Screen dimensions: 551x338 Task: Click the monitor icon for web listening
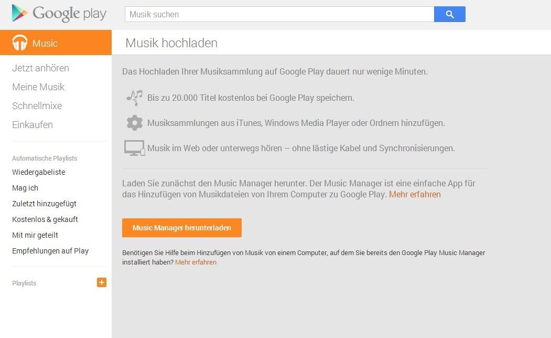coord(135,147)
